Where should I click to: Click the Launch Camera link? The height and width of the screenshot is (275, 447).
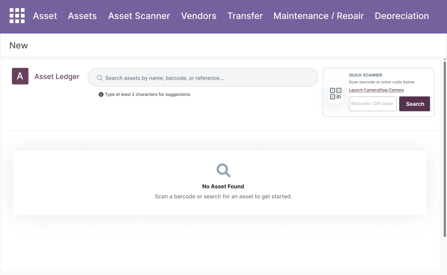click(x=363, y=90)
